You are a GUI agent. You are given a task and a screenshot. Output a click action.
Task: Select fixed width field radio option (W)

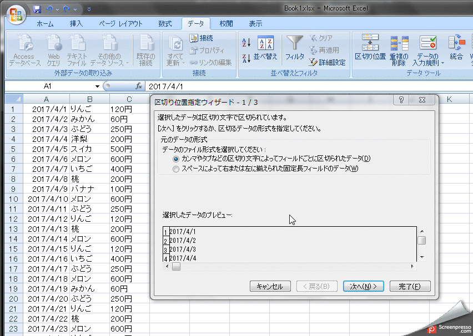(x=175, y=169)
